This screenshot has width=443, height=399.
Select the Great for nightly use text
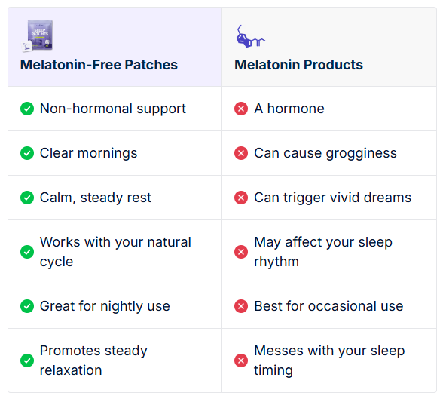tap(105, 306)
